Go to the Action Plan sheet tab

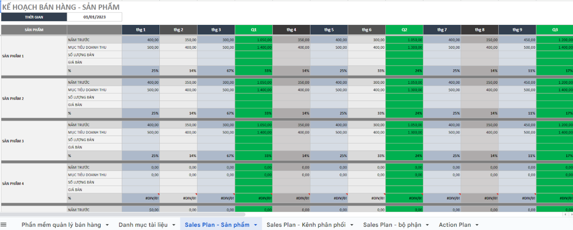455,225
